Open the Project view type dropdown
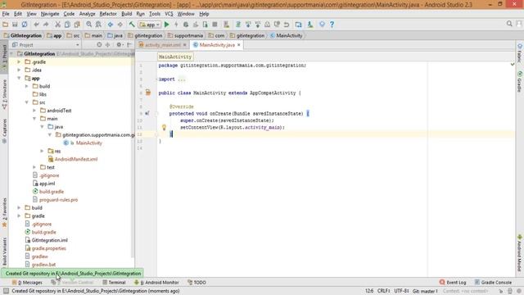This screenshot has width=524, height=295. (x=46, y=44)
